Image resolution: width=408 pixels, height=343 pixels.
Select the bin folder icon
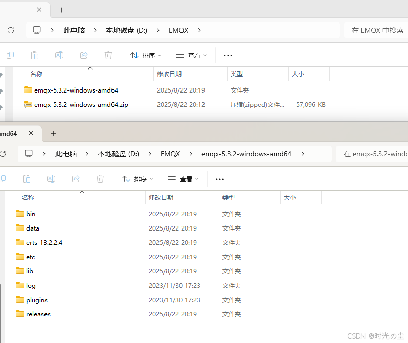(x=20, y=214)
